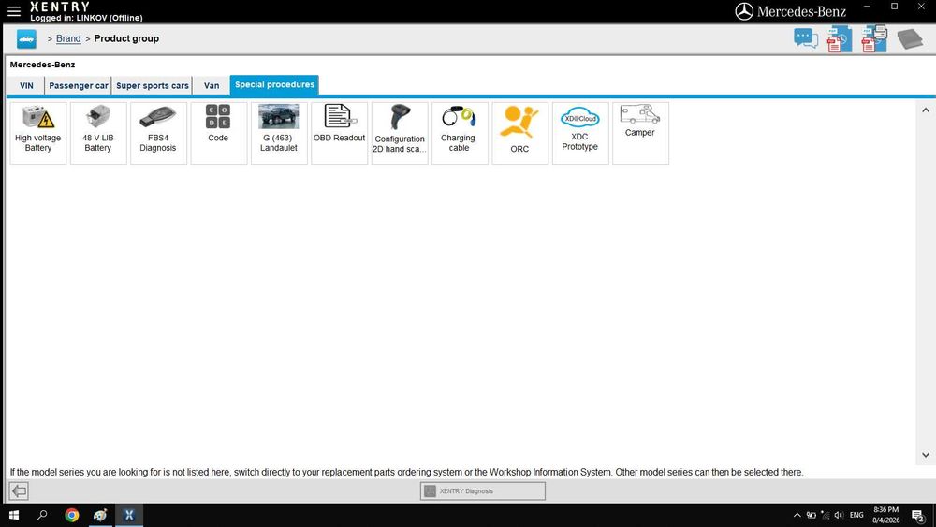Click the blue car home icon

26,38
